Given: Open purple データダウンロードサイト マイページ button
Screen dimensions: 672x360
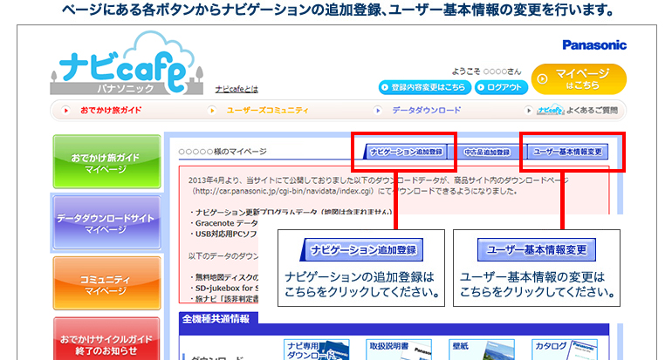Looking at the screenshot, I should click(x=106, y=223).
